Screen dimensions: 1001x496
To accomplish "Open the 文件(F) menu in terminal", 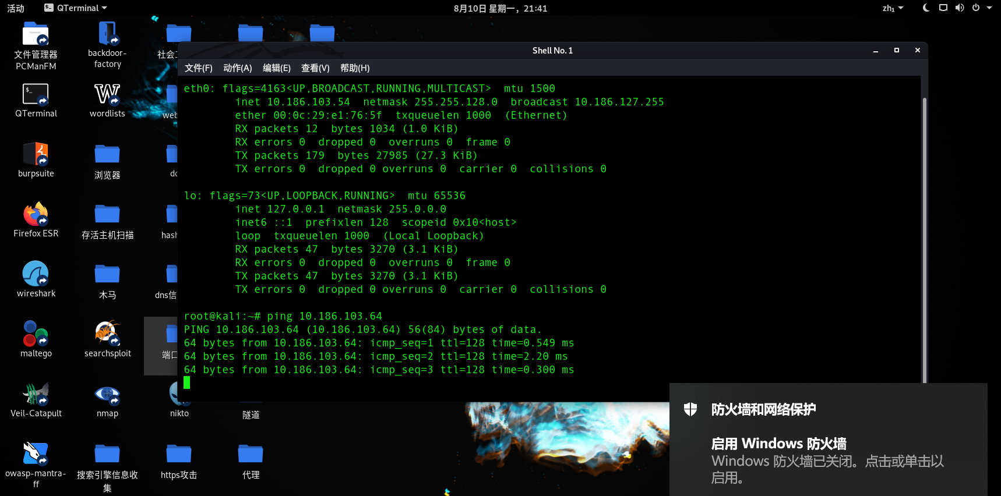I will [199, 68].
